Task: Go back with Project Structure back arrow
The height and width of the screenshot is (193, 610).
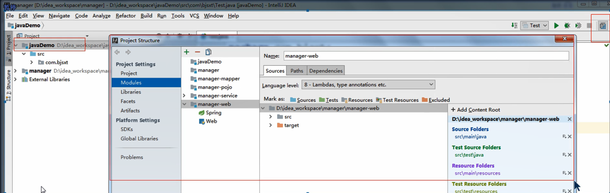Action: (117, 52)
